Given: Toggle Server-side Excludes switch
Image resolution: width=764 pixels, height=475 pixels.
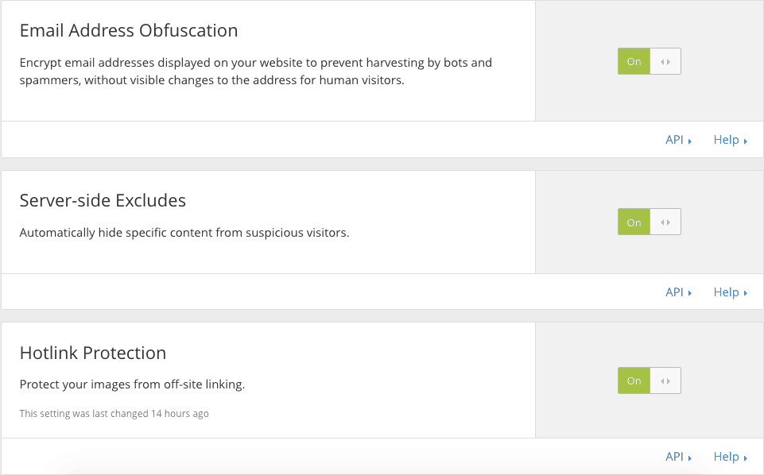Looking at the screenshot, I should tap(649, 222).
